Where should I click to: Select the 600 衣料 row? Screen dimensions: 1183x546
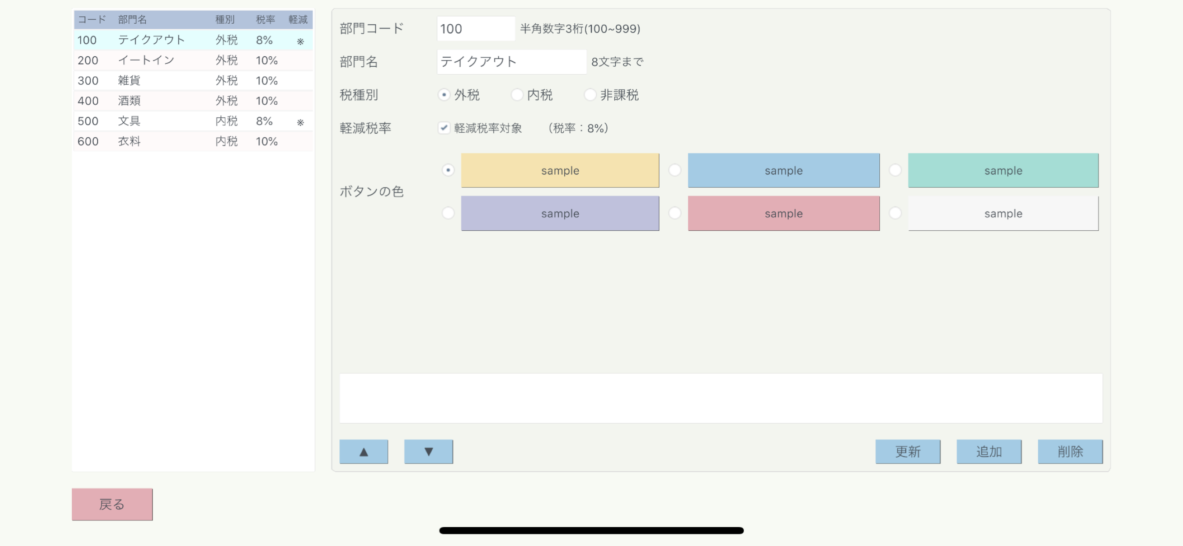click(x=193, y=141)
